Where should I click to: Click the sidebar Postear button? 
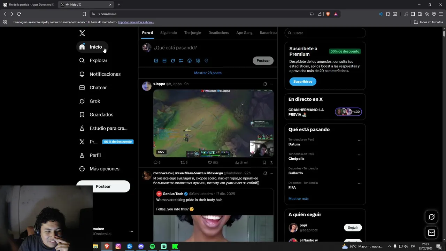click(103, 187)
